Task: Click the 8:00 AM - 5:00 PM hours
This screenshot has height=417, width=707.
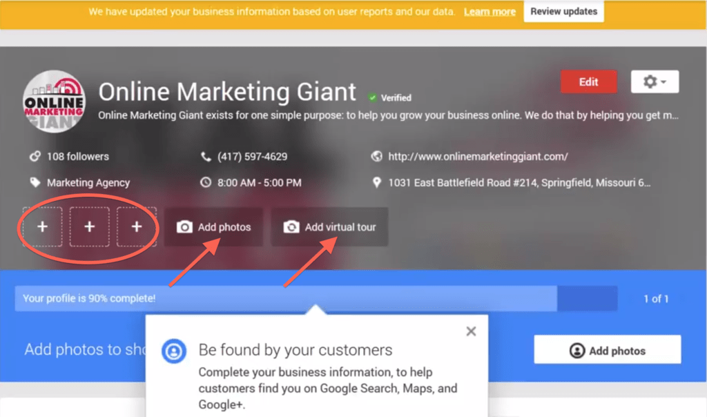Action: (x=260, y=182)
